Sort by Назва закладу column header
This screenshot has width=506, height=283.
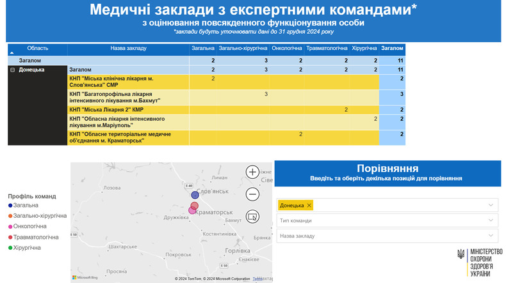pos(128,49)
